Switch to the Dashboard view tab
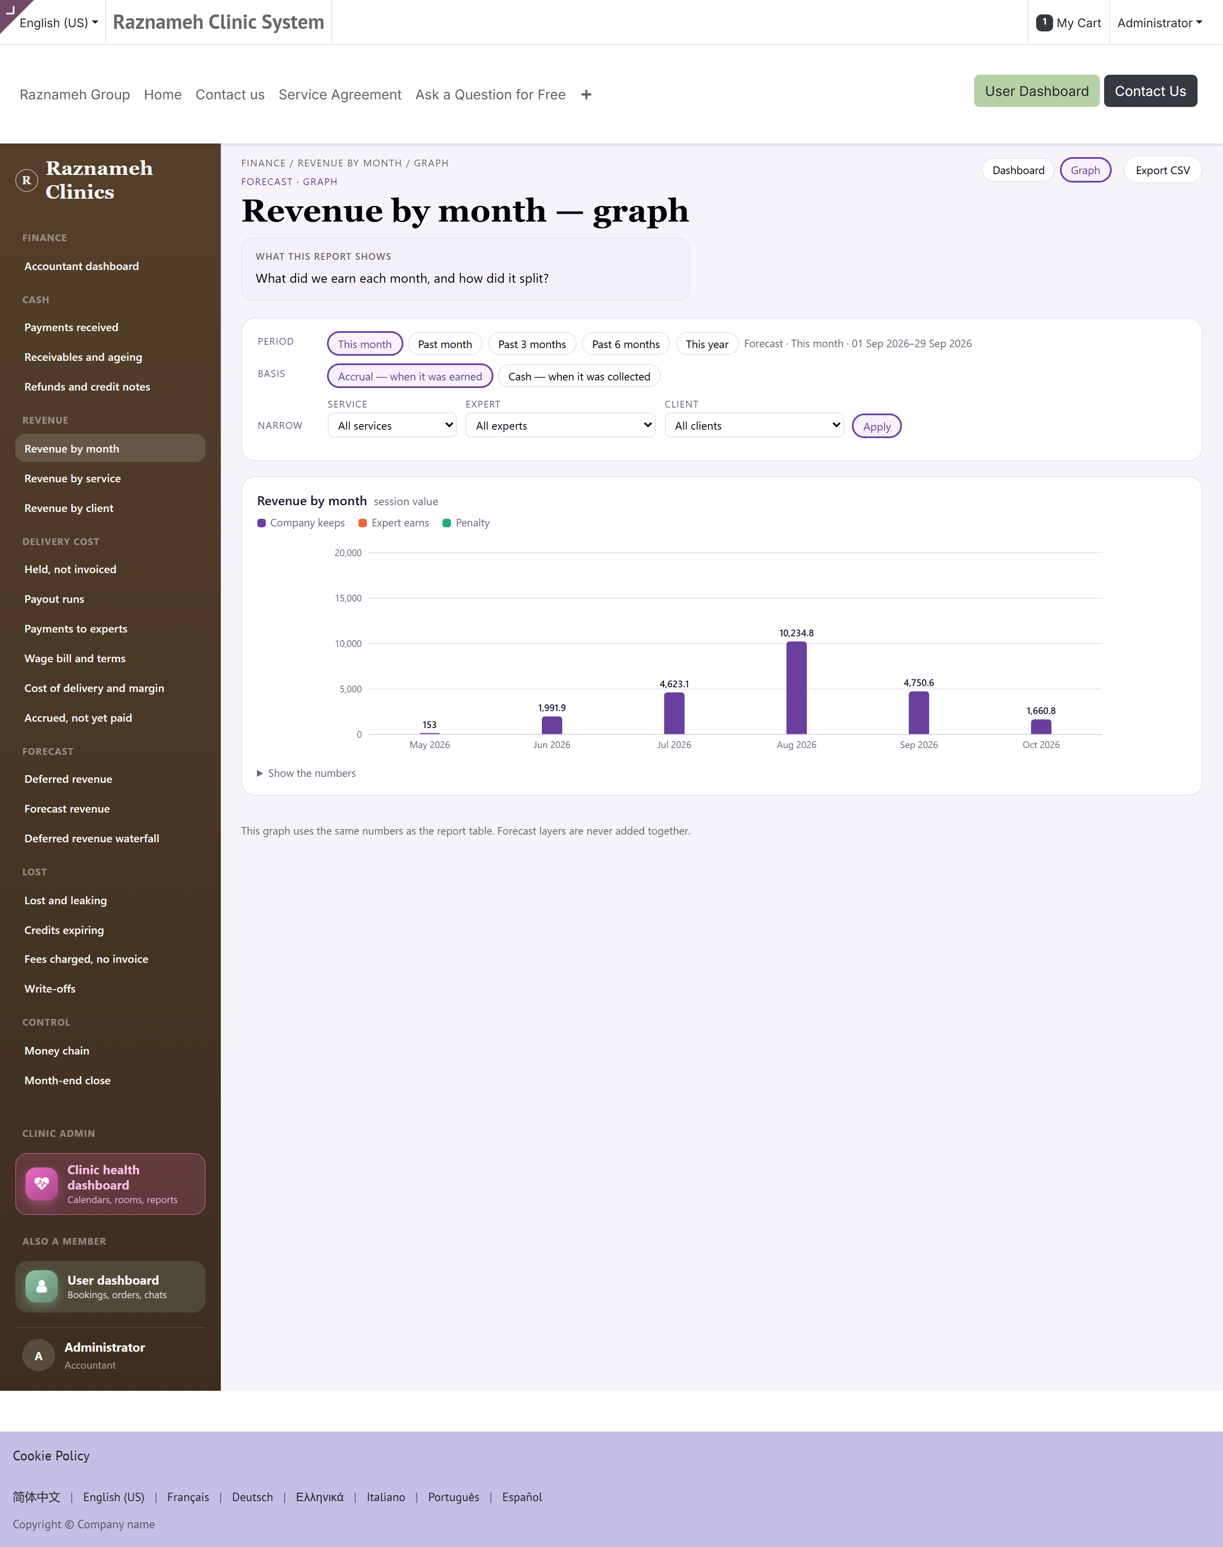Screen dimensions: 1223x1547 1017,170
